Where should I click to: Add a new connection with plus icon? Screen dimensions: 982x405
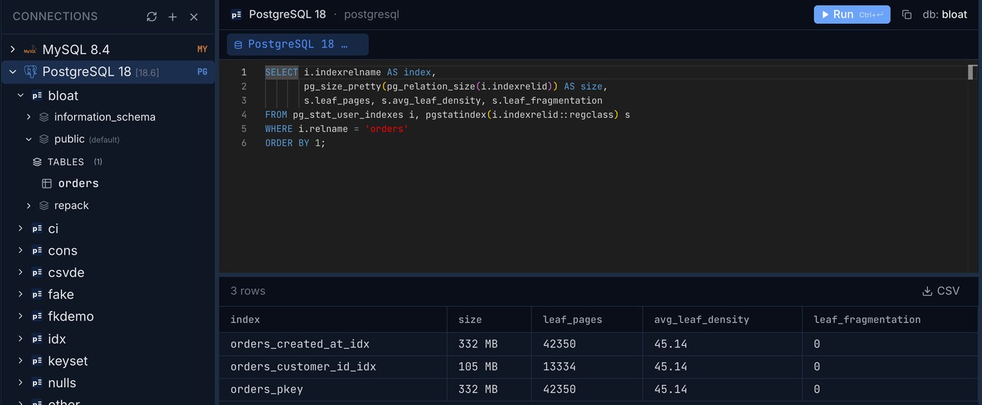pyautogui.click(x=173, y=16)
